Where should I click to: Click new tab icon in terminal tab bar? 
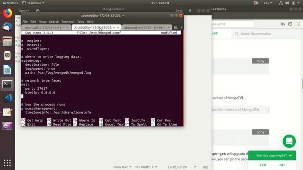[x=176, y=27]
